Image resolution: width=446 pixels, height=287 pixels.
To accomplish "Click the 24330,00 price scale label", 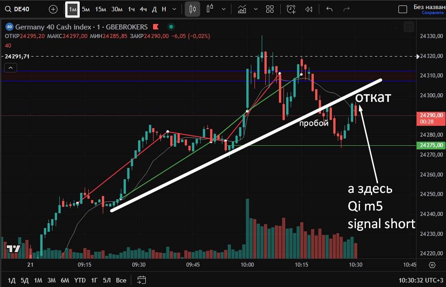I will coord(431,36).
